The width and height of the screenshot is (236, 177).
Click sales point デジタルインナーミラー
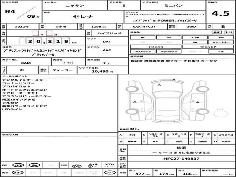click(25, 80)
